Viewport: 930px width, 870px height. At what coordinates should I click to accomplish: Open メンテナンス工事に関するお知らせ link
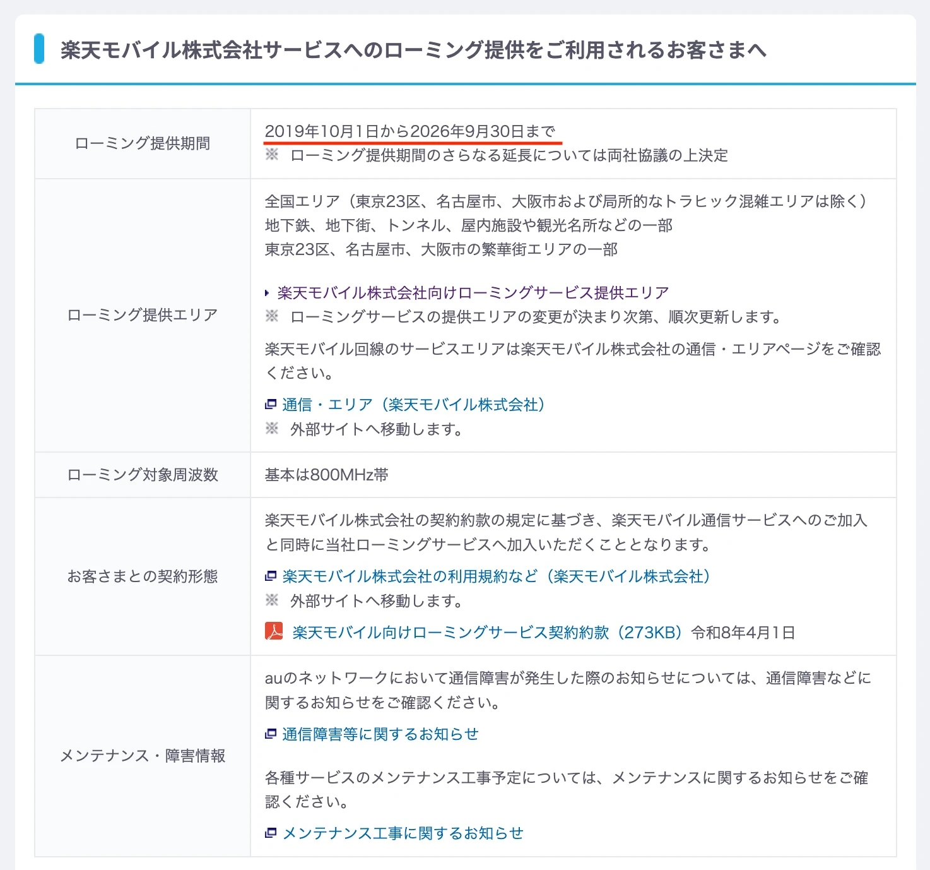tap(403, 833)
